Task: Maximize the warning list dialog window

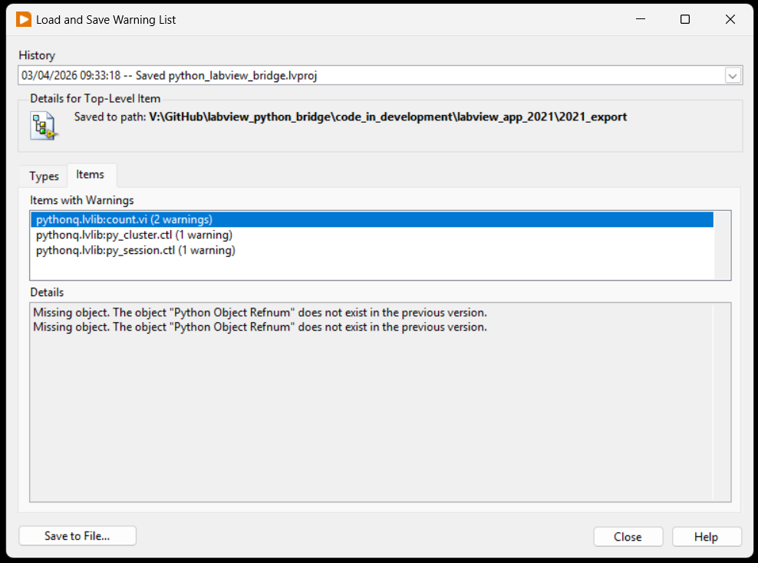Action: (x=685, y=19)
